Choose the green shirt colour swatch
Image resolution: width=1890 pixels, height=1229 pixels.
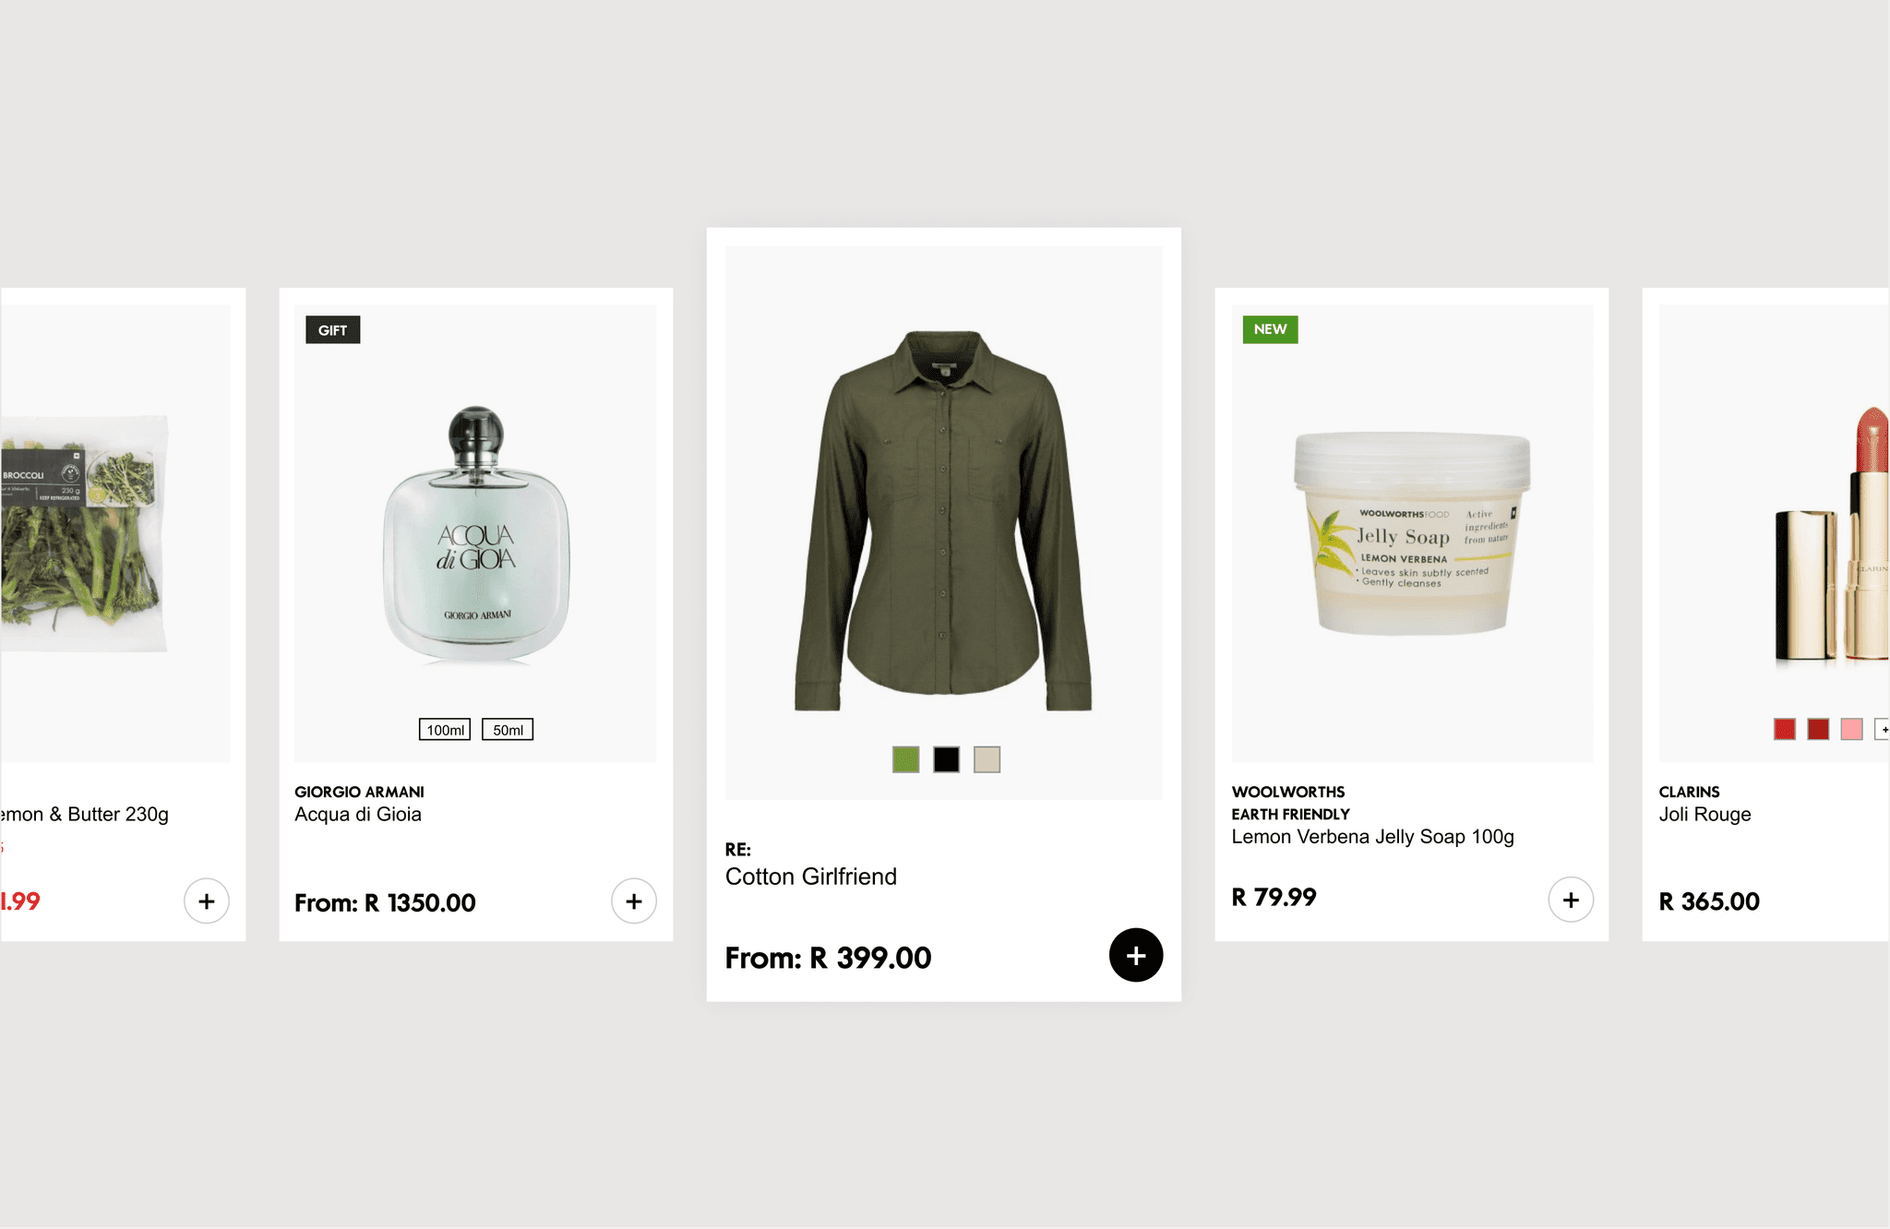(906, 759)
